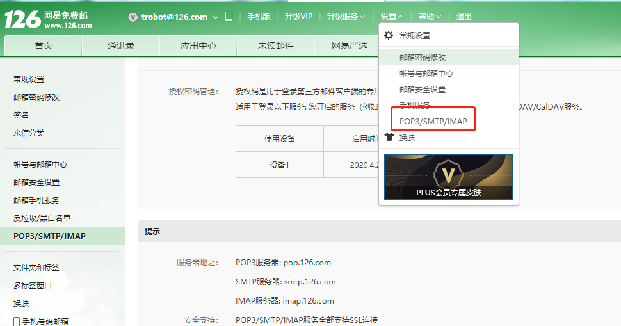
Task: Open the 未读邮件 tab
Action: [276, 45]
